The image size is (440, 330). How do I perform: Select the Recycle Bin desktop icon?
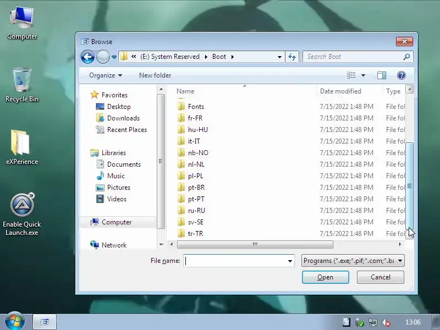point(22,85)
